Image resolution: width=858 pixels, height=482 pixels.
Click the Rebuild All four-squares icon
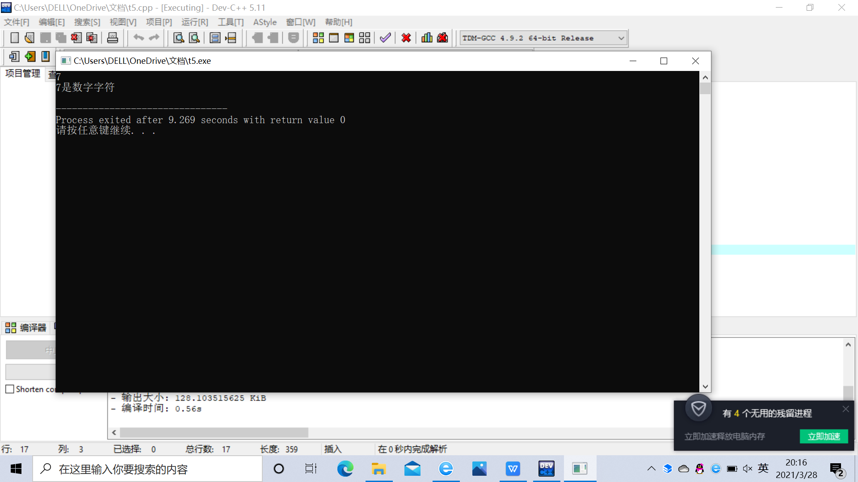click(365, 38)
